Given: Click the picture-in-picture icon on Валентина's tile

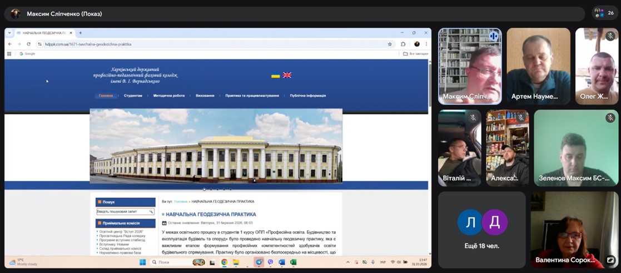Looking at the screenshot, I should (610, 260).
